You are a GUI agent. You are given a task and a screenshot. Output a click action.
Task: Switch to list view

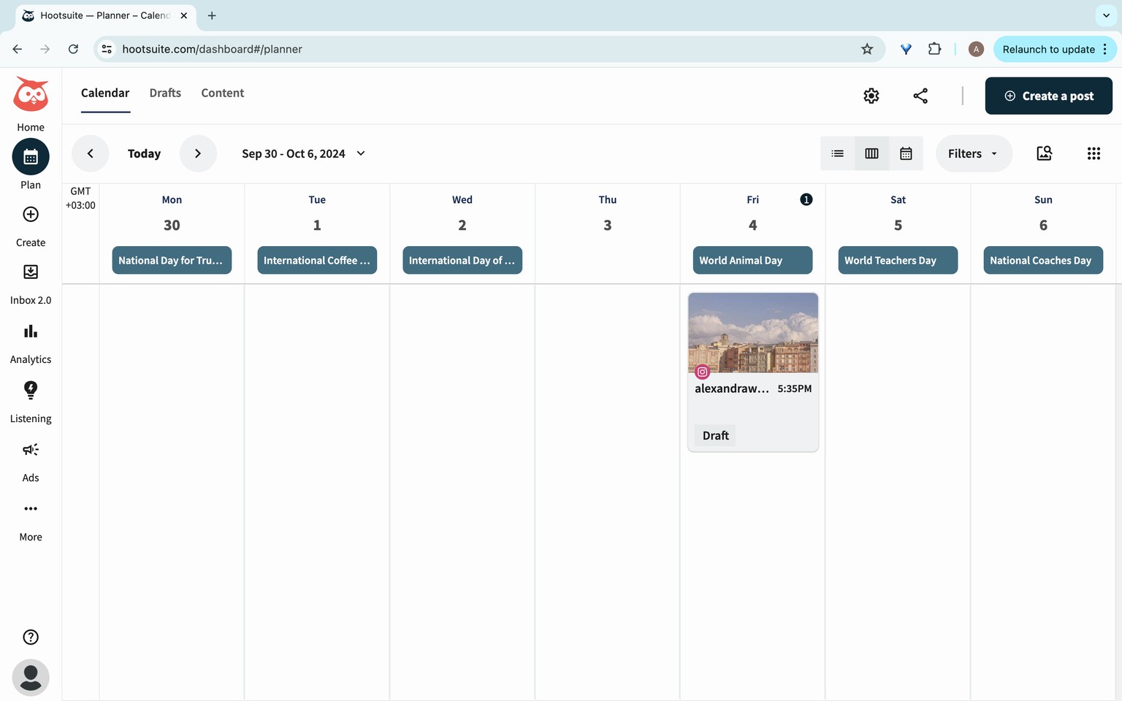(x=837, y=153)
